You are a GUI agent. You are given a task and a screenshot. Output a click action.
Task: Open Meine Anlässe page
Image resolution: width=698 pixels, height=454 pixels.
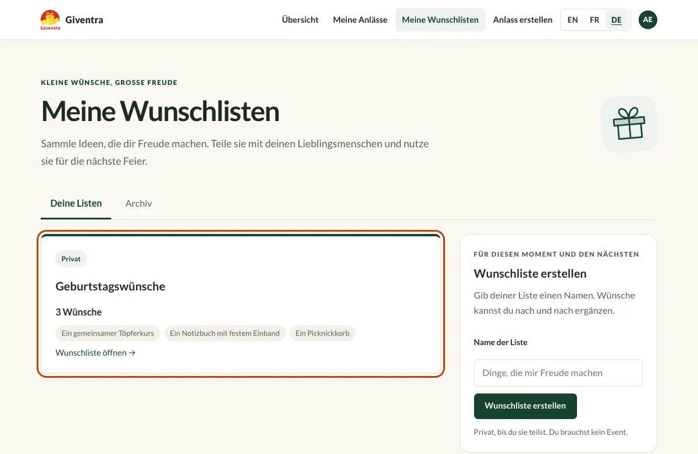coord(360,20)
